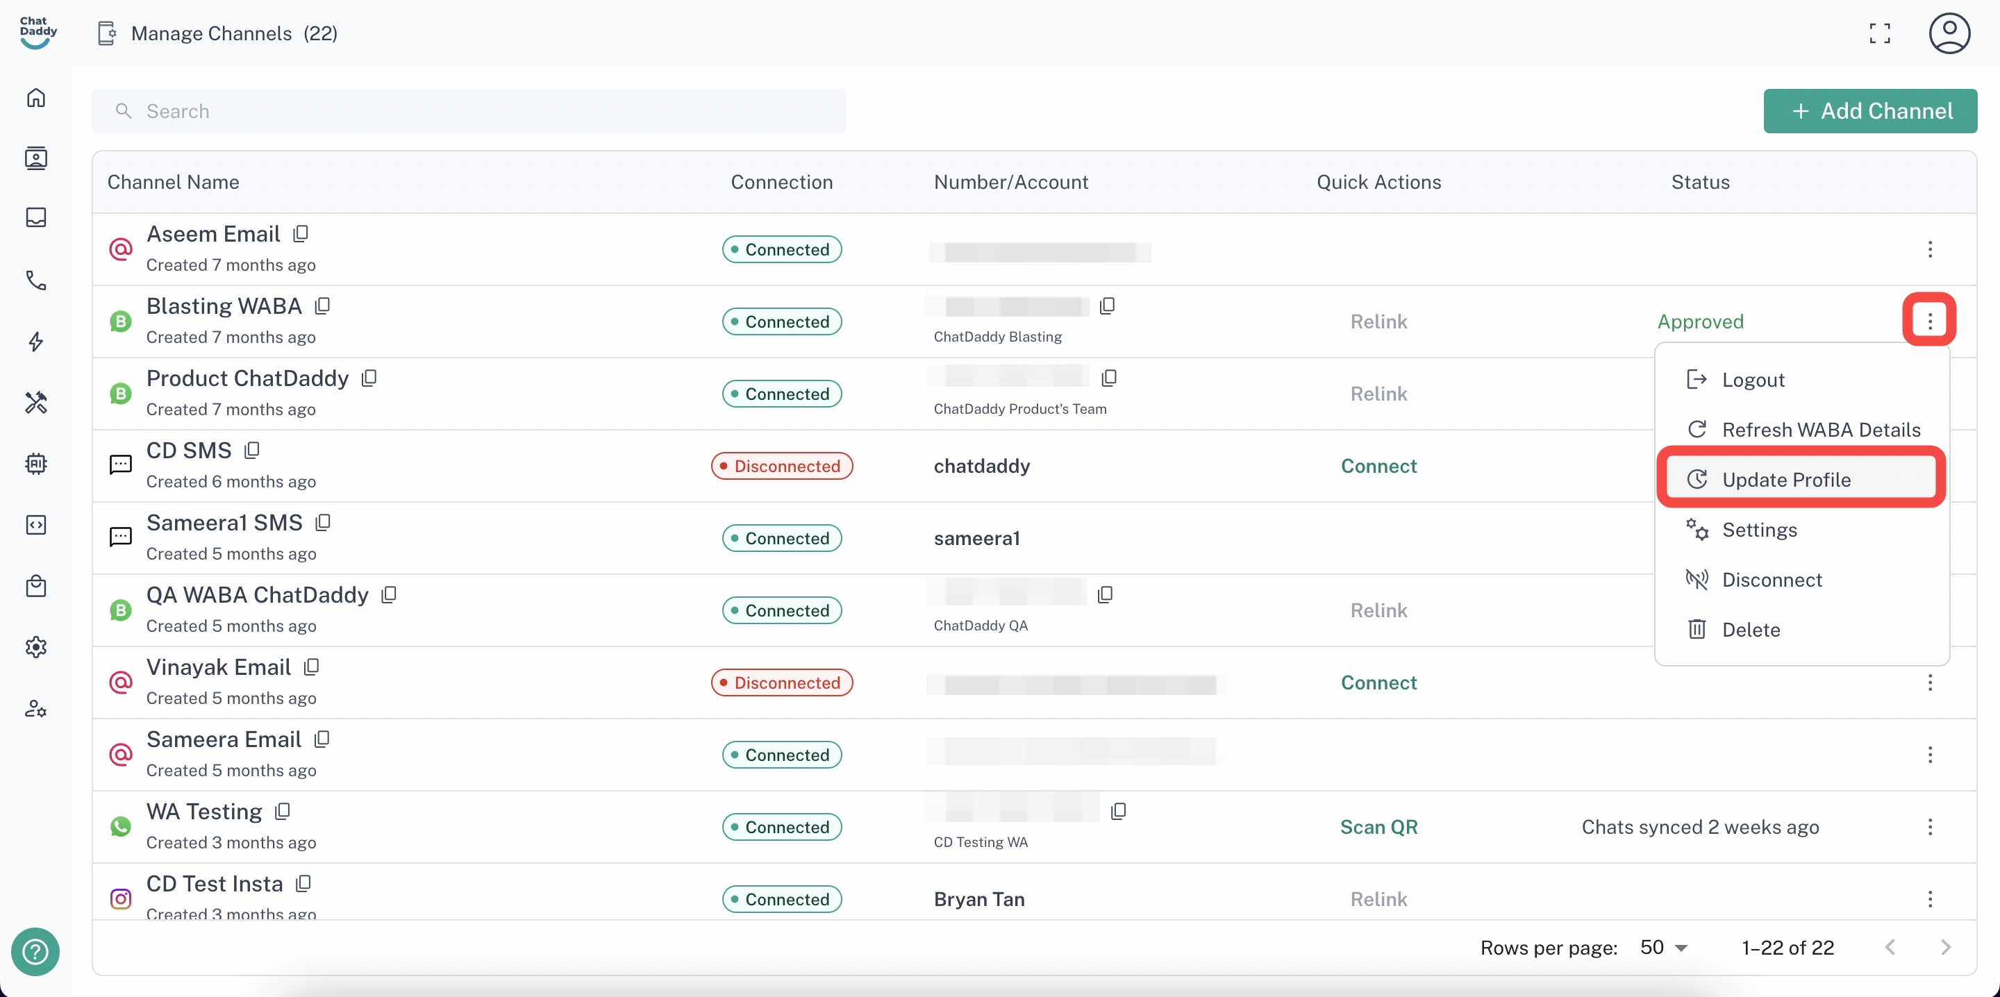Copy WA Testing phone number icon

click(x=1118, y=812)
